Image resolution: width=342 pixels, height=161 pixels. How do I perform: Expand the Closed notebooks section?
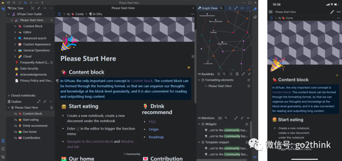9,96
